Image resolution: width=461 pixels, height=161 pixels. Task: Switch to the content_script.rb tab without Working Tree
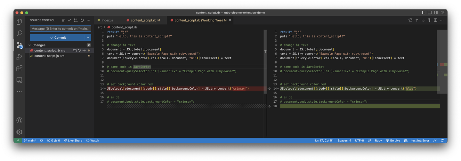(x=143, y=20)
